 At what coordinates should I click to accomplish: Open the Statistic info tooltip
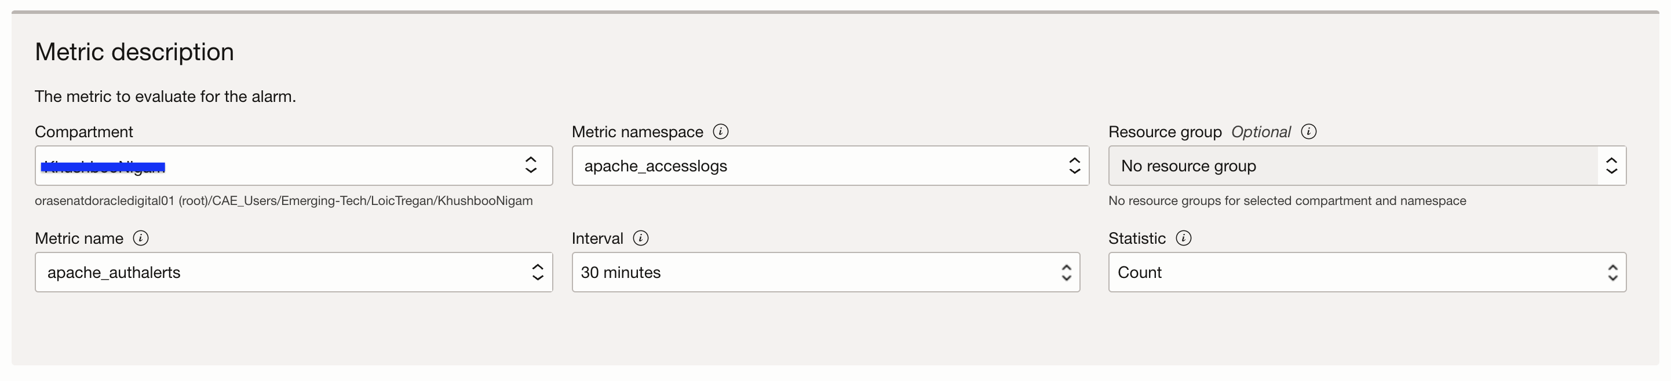point(1184,238)
